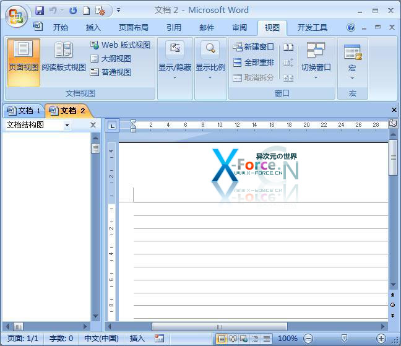The image size is (401, 346).
Task: Open the Office button menu
Action: click(x=17, y=17)
